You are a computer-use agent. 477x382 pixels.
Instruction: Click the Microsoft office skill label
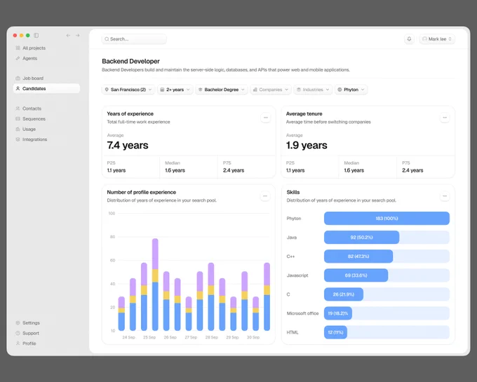(x=303, y=313)
